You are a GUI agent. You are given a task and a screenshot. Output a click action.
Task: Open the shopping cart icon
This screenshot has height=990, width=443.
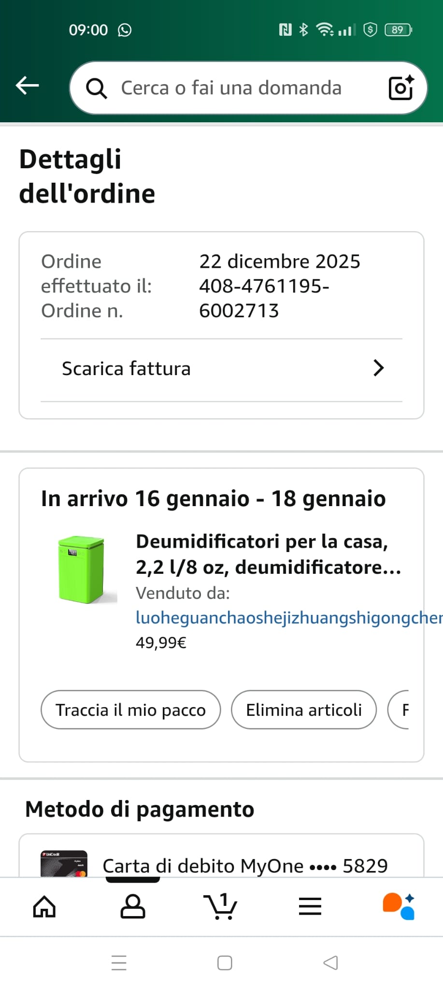click(x=221, y=906)
